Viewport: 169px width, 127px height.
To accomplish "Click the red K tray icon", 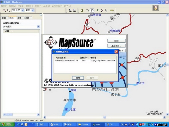I will pos(143,124).
